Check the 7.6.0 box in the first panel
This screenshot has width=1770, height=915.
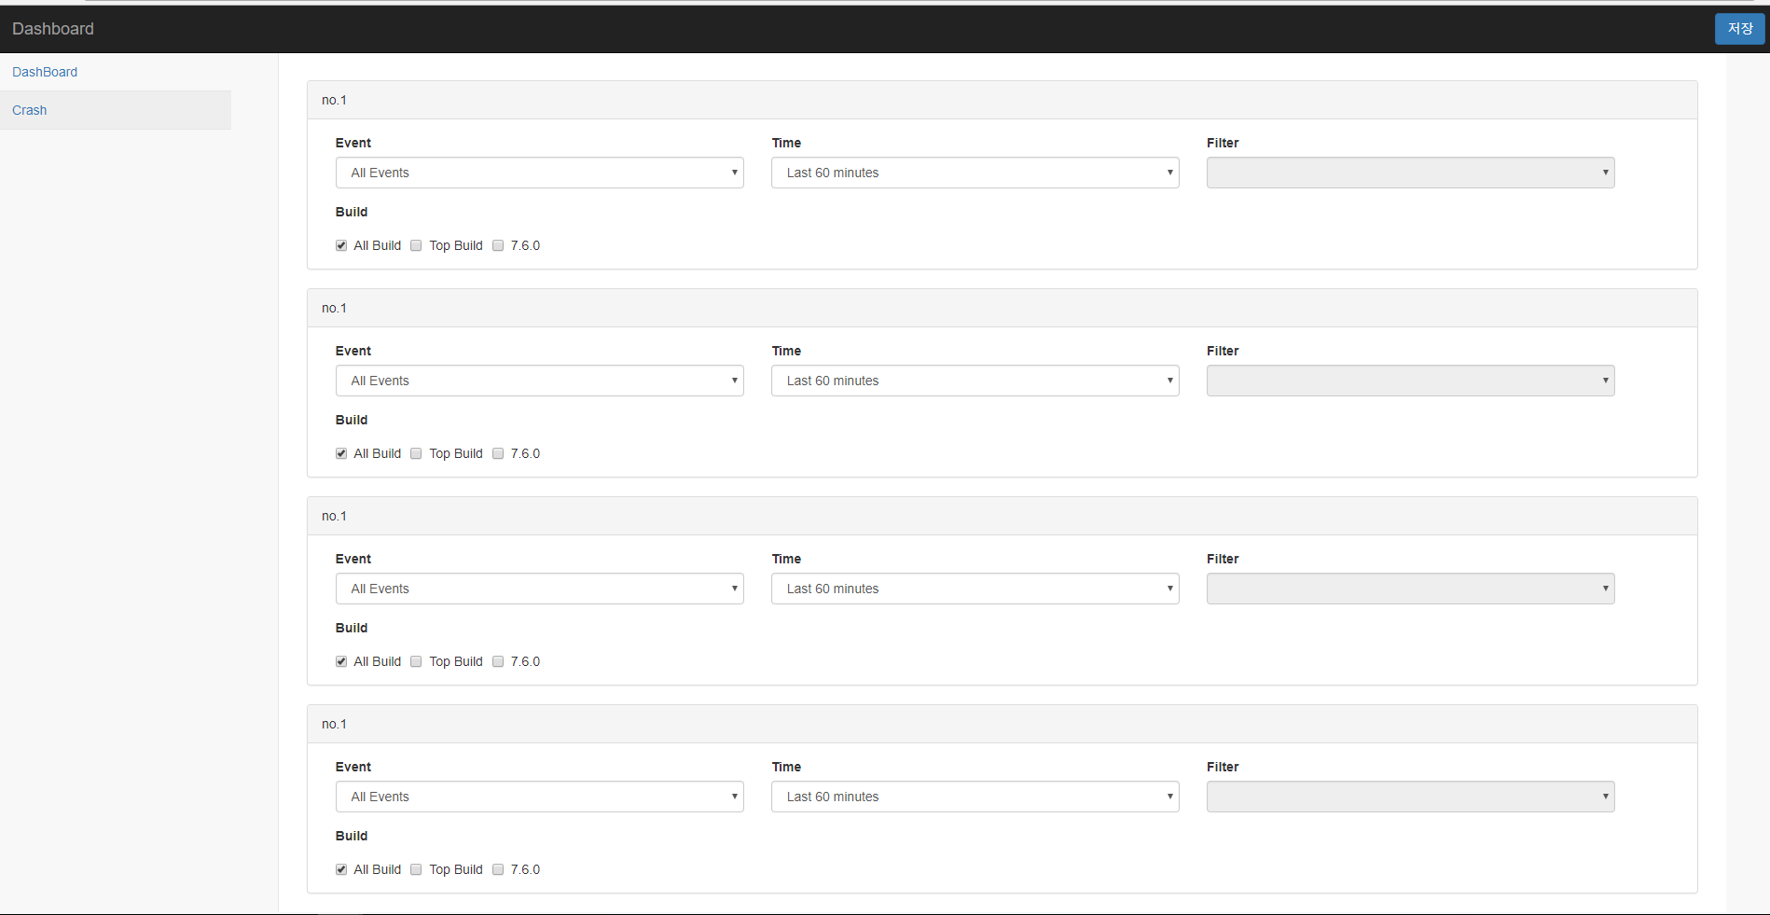pyautogui.click(x=498, y=245)
